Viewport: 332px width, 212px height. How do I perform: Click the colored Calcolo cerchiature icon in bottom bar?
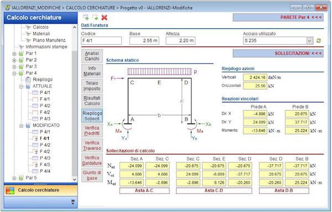[x=10, y=190]
